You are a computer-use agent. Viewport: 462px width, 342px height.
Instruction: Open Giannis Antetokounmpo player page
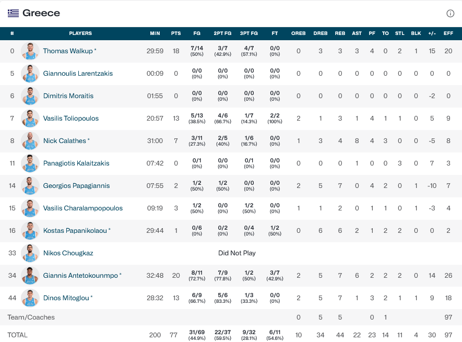(x=80, y=276)
